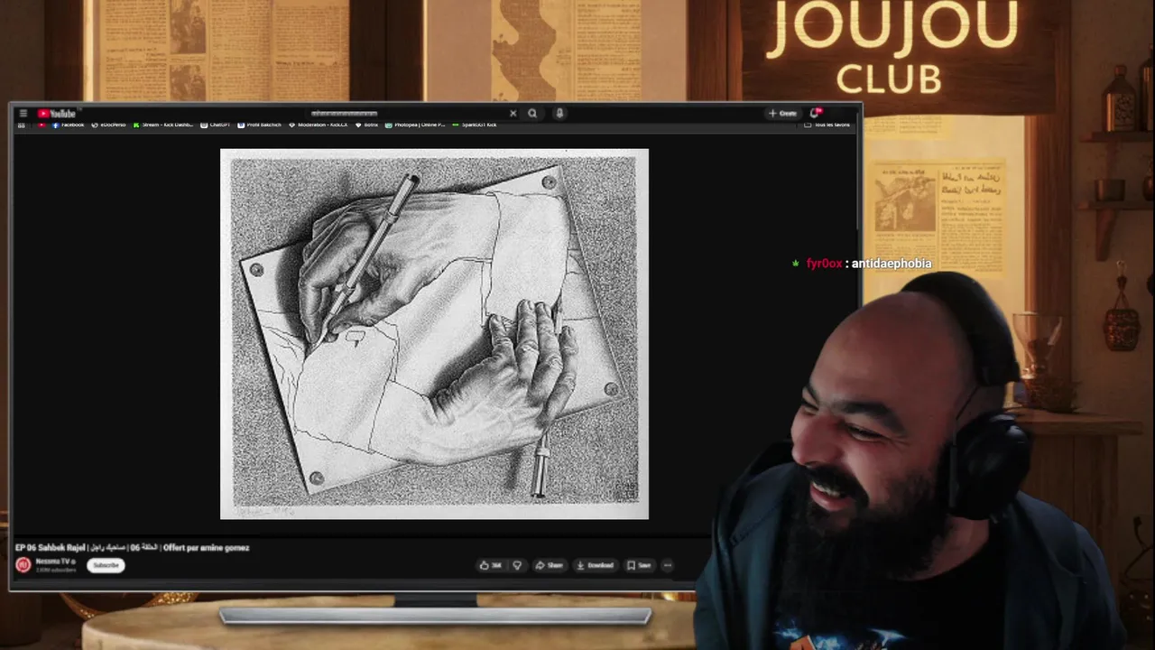Open the SparkGGT Kick bookmark

point(475,125)
